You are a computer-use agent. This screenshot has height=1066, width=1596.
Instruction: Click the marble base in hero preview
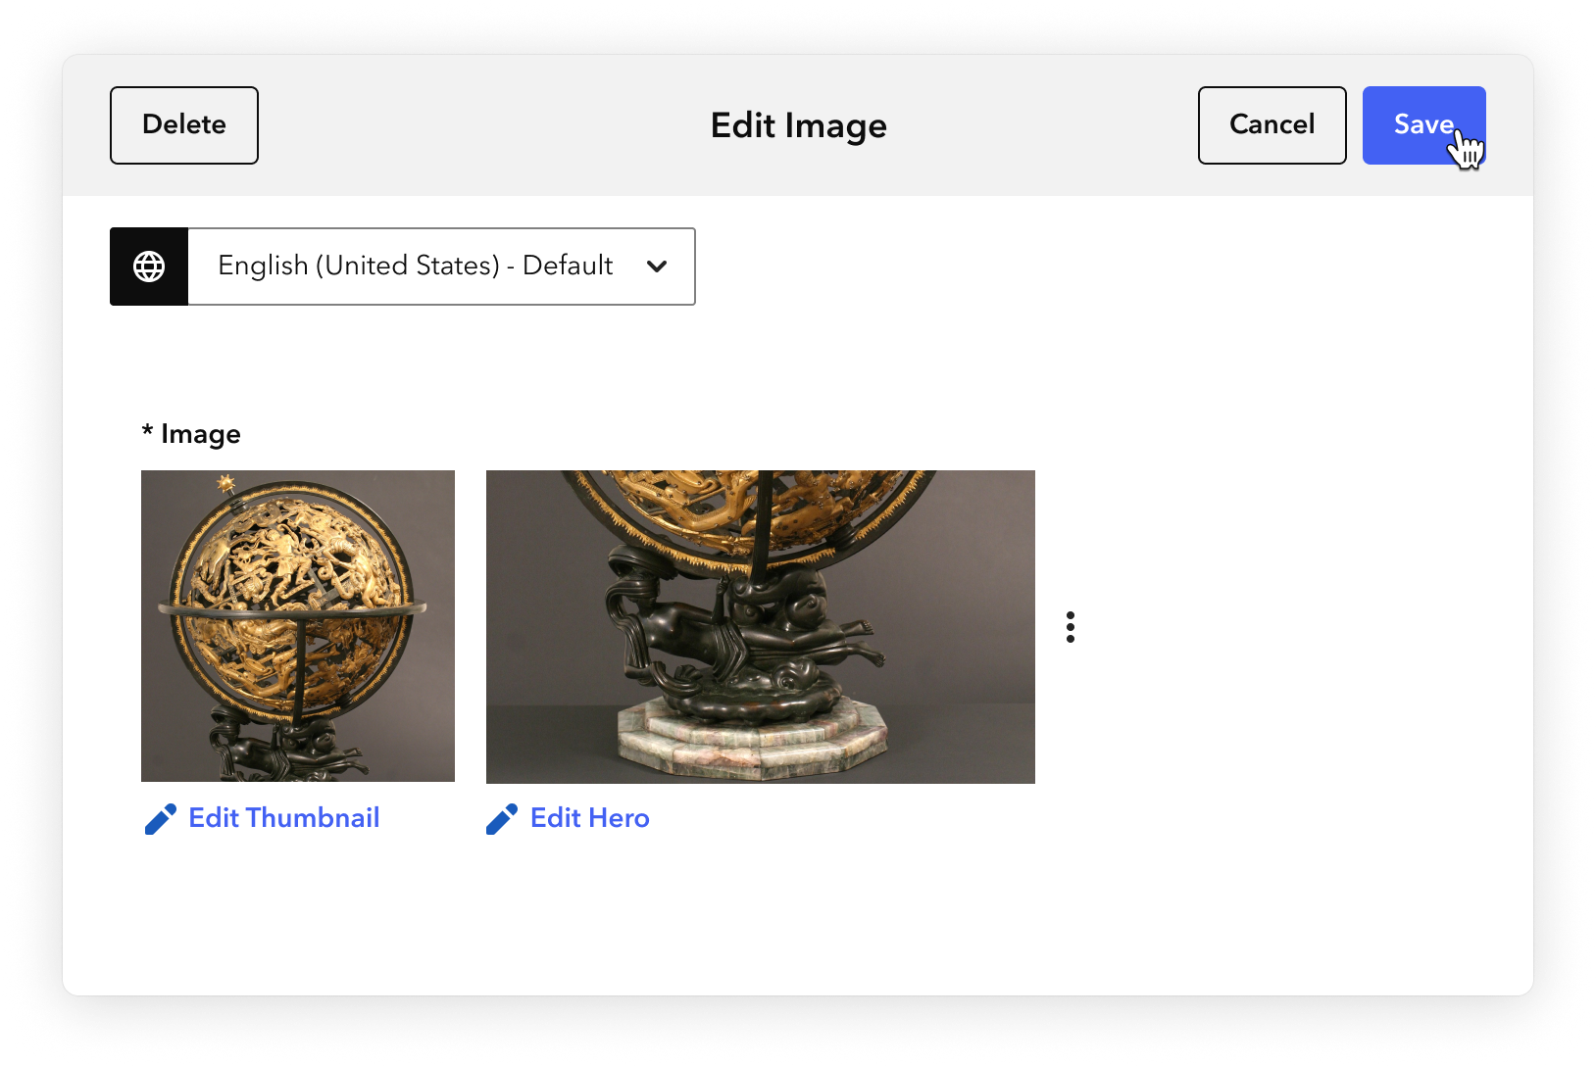pyautogui.click(x=754, y=738)
